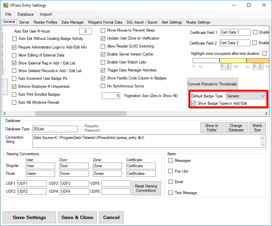Viewport: 272px width, 226px height.
Task: Click the Reset Naming Conventions button
Action: 146,188
